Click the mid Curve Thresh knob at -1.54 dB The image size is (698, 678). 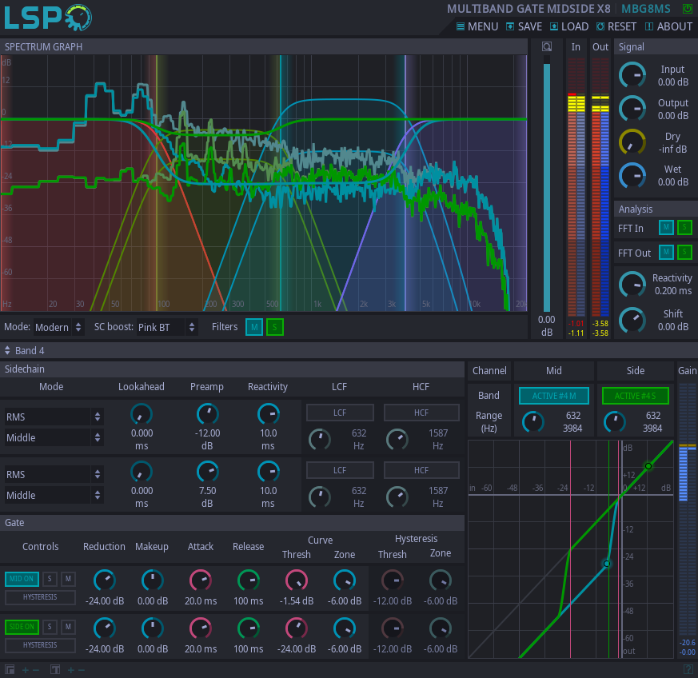(x=297, y=580)
